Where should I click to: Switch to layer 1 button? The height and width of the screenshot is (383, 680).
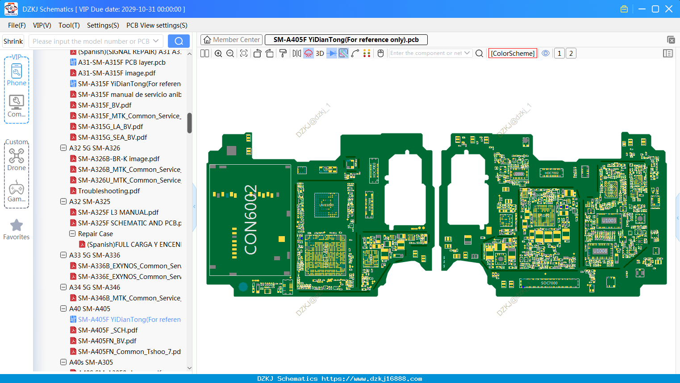pos(559,53)
